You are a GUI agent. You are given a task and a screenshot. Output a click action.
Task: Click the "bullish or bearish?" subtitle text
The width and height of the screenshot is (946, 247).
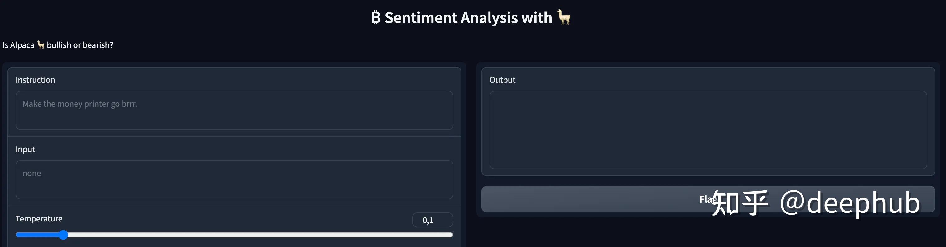80,45
